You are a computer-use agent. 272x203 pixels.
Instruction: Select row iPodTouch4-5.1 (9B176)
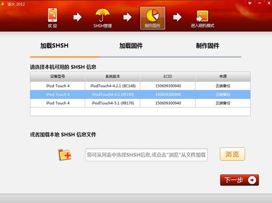point(140,103)
